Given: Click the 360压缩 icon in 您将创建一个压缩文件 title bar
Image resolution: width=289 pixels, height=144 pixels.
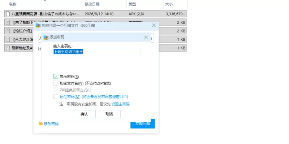Looking at the screenshot, I should 38,25.
